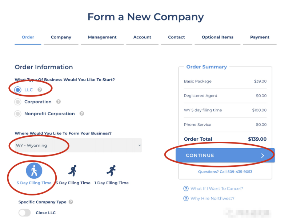The image size is (293, 223).
Task: Select the Corporation radio button
Action: point(18,102)
